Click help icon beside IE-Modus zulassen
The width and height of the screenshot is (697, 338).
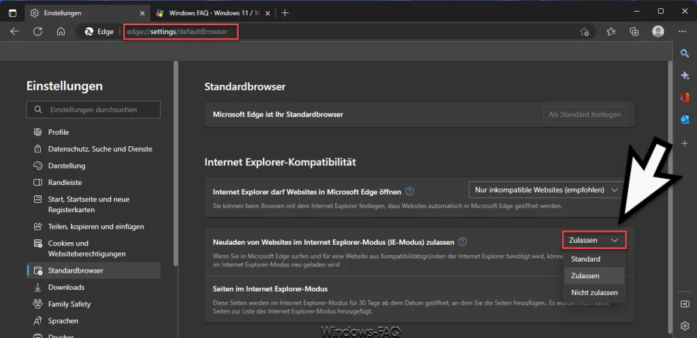coord(463,242)
